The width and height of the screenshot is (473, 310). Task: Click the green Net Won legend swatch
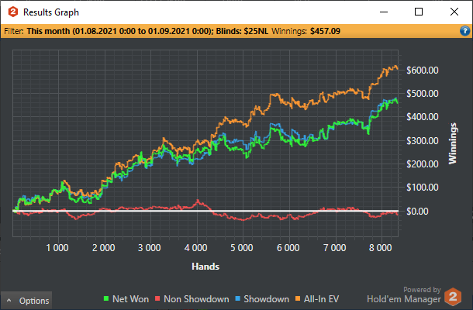(x=106, y=298)
